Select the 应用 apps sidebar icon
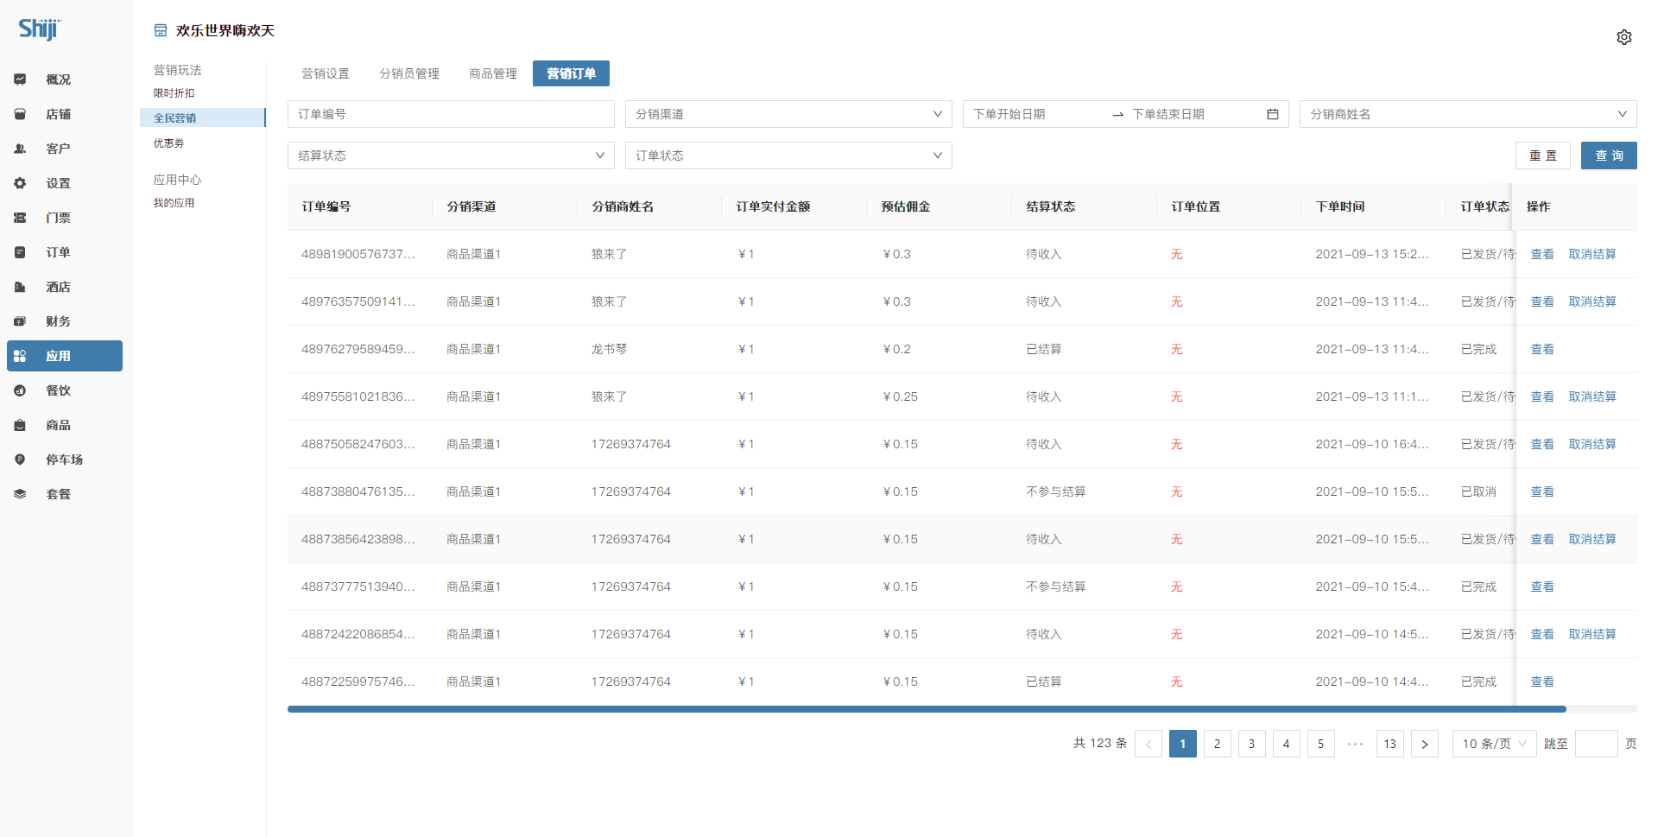Screen dimensions: 1658x837 (x=20, y=356)
